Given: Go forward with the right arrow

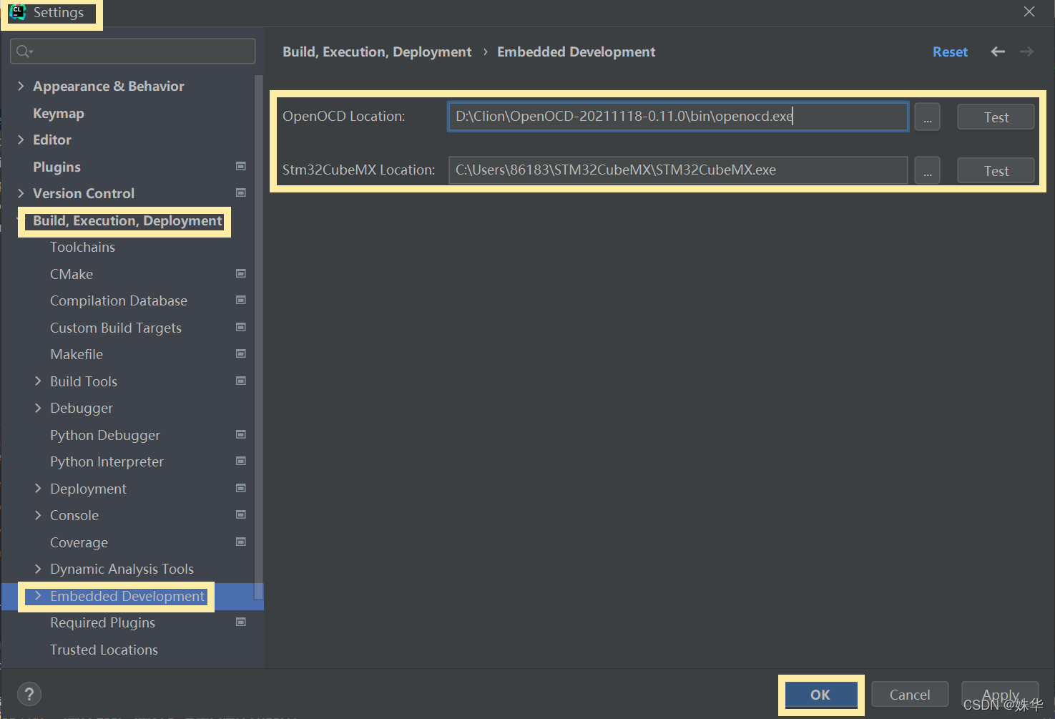Looking at the screenshot, I should pyautogui.click(x=1026, y=52).
